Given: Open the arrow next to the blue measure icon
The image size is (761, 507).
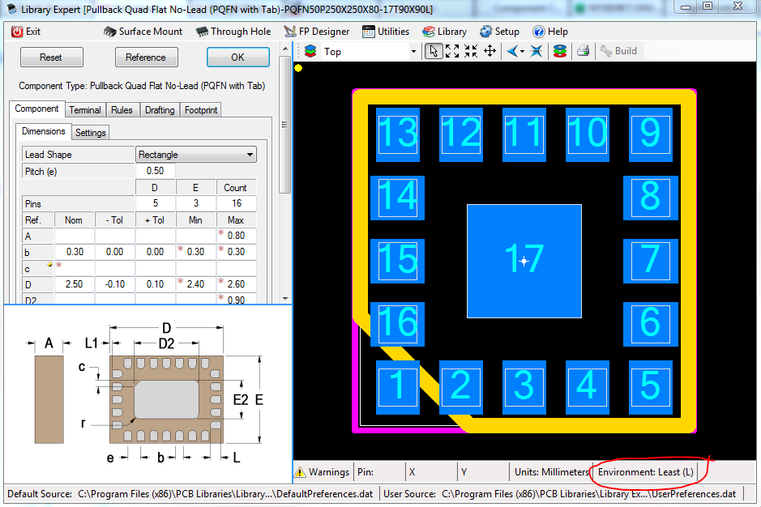Looking at the screenshot, I should [x=522, y=51].
